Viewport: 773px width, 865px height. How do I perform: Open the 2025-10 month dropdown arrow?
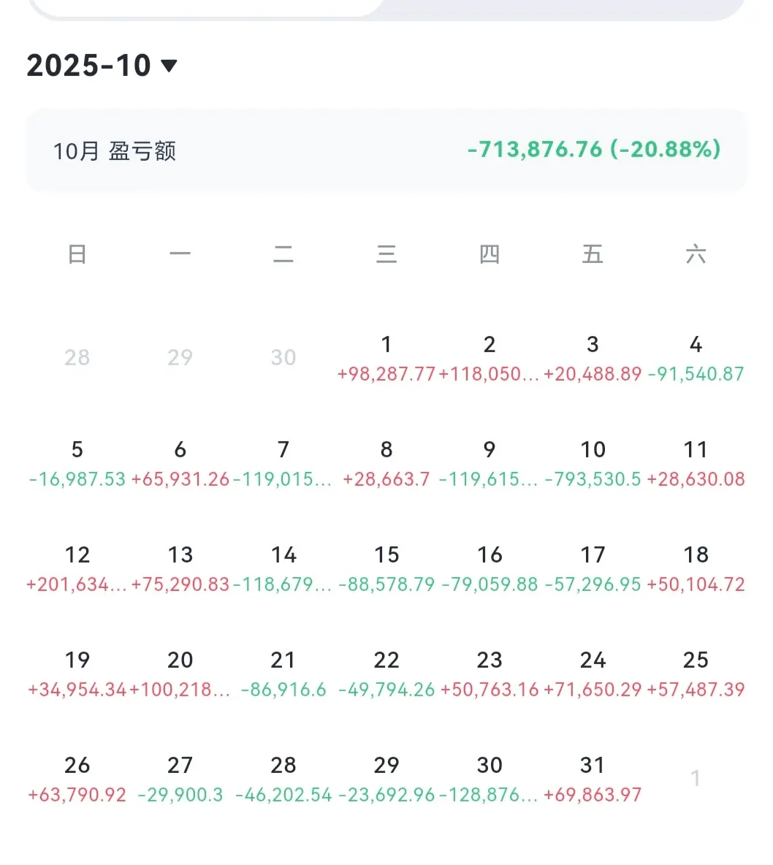pos(169,66)
